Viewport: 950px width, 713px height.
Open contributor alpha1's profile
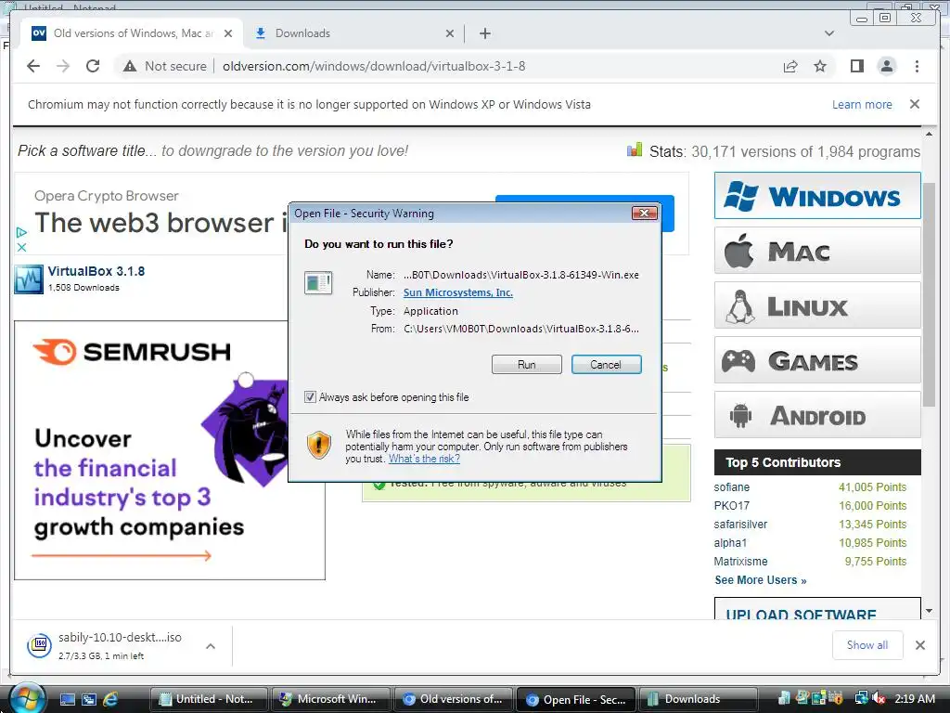(x=730, y=542)
